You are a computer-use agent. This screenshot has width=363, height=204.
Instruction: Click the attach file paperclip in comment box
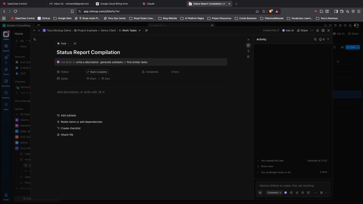coord(297,193)
